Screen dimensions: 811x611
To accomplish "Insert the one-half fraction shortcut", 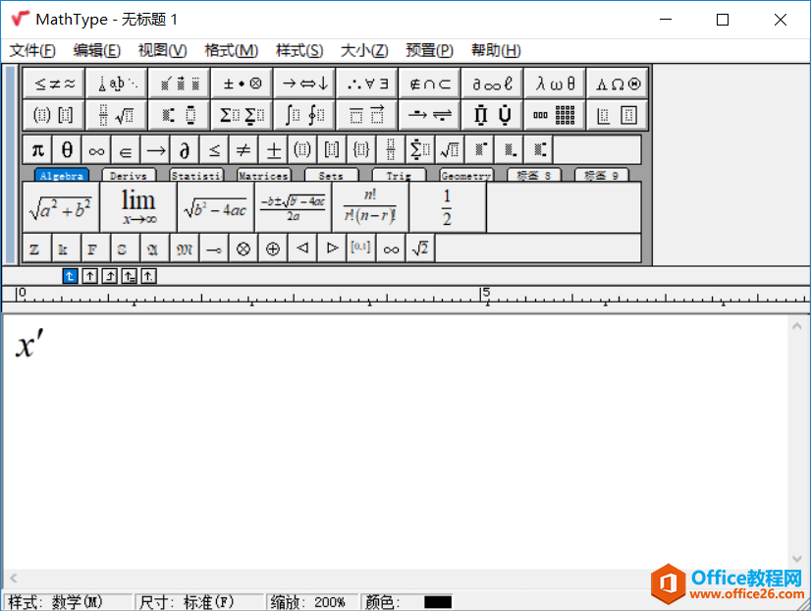I will click(445, 207).
